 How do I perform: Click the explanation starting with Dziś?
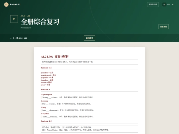click(67, 104)
